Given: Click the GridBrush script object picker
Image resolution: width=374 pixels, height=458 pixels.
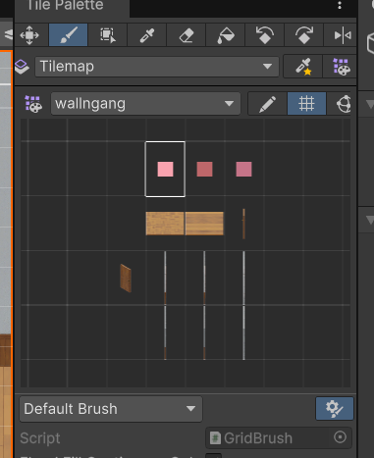Looking at the screenshot, I should click(340, 437).
